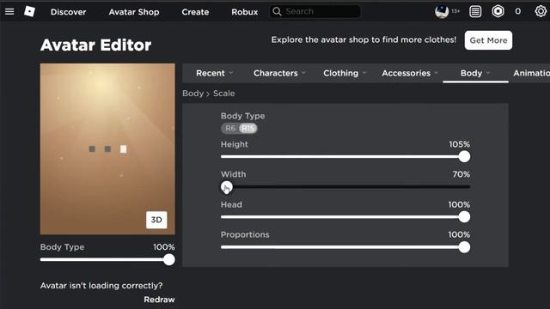Screen dimensions: 550x309
Task: Select the Body tab
Action: 471,73
